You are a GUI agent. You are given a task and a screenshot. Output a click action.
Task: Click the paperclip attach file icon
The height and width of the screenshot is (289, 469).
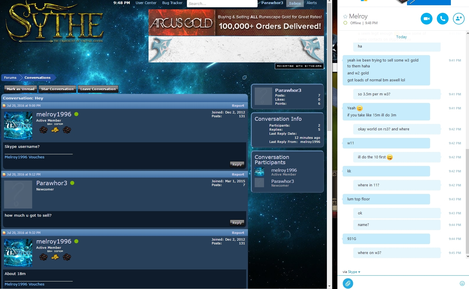tap(348, 283)
